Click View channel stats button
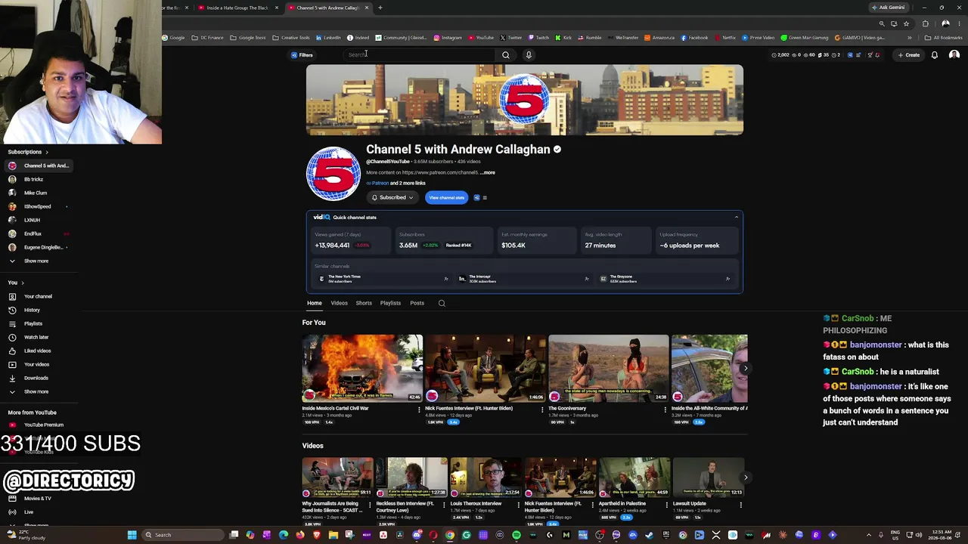968x544 pixels. 446,197
